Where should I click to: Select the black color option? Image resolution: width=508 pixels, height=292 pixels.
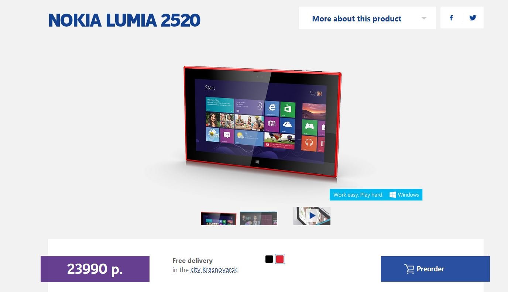point(269,259)
